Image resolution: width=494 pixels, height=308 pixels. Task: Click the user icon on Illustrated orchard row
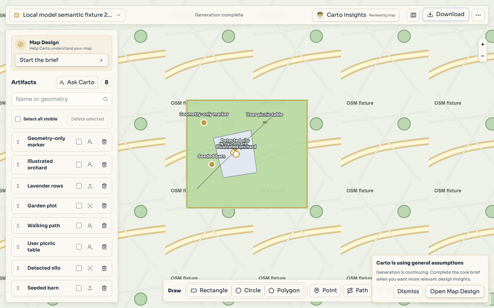[x=90, y=165]
